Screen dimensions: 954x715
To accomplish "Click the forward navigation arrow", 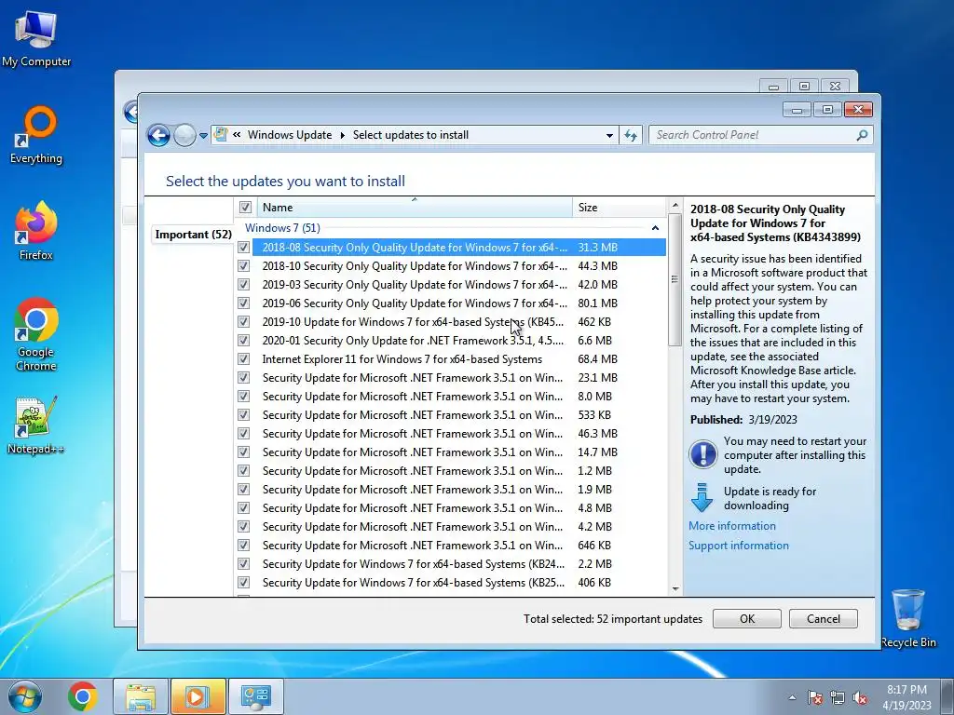I will click(185, 135).
